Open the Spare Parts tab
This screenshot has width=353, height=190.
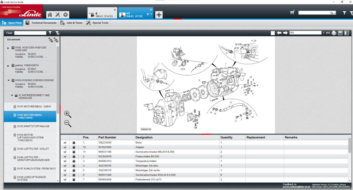tap(12, 23)
